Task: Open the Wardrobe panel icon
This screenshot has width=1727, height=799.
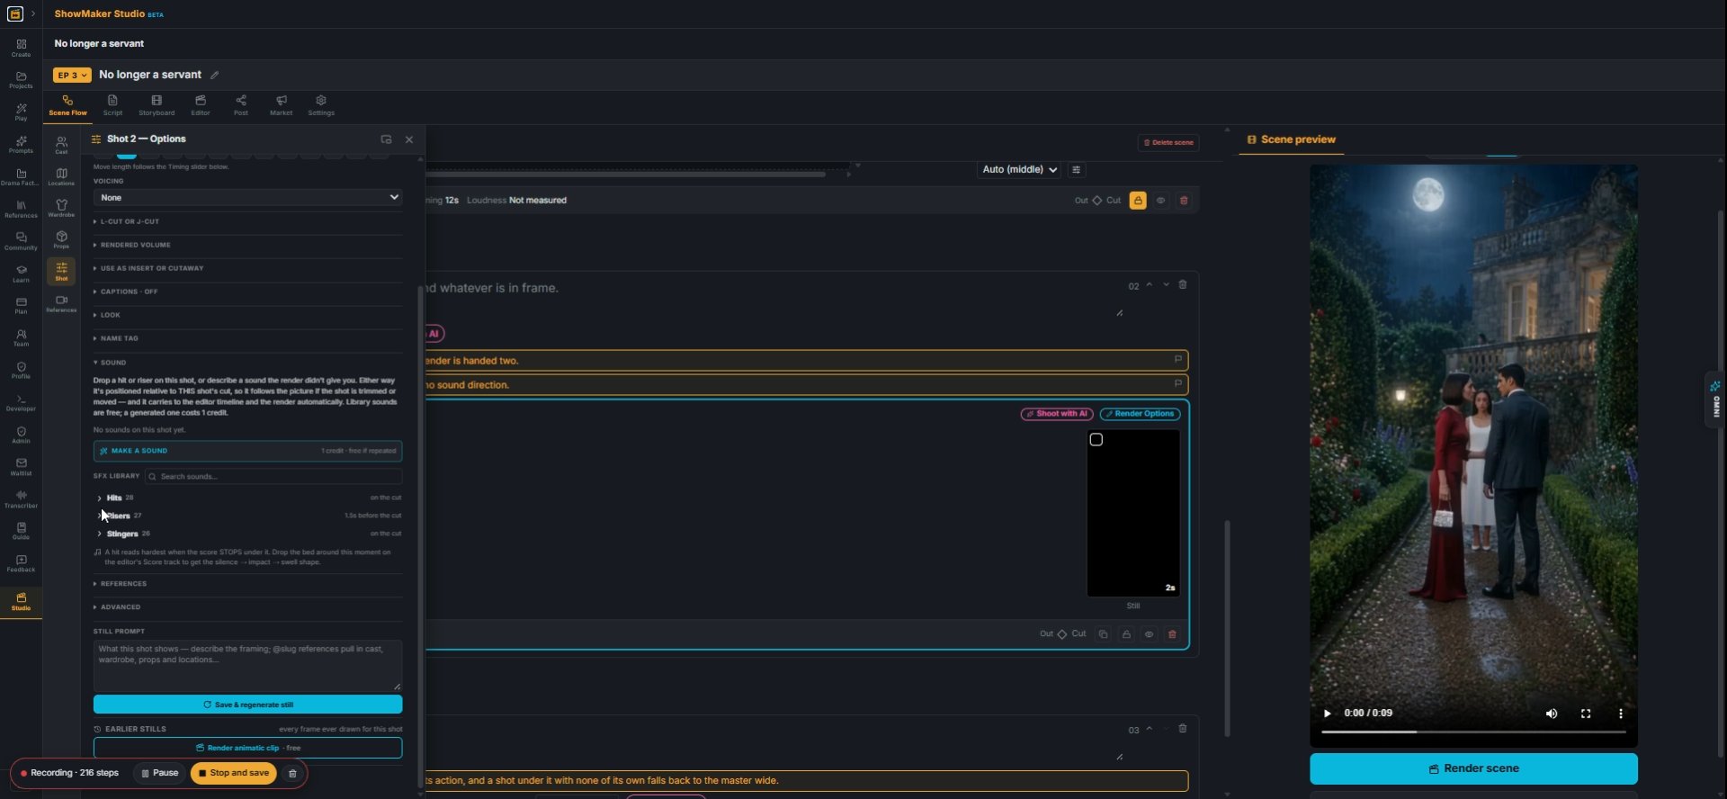Action: coord(61,208)
